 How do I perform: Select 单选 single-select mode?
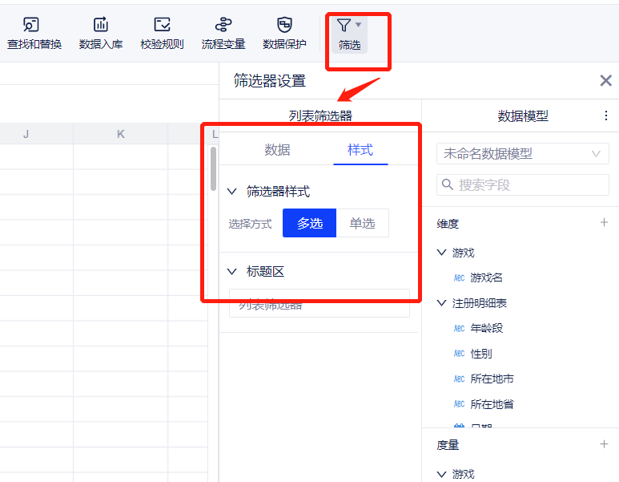click(362, 224)
